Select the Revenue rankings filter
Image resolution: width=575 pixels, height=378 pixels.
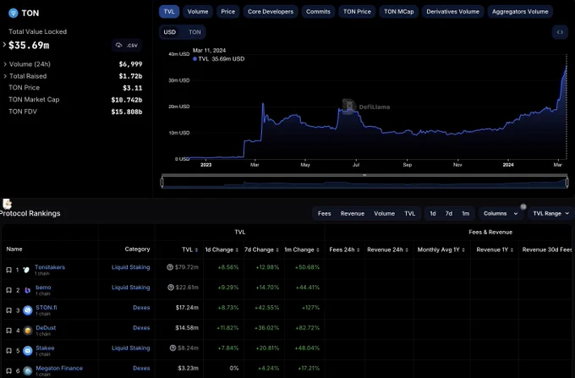tap(353, 213)
